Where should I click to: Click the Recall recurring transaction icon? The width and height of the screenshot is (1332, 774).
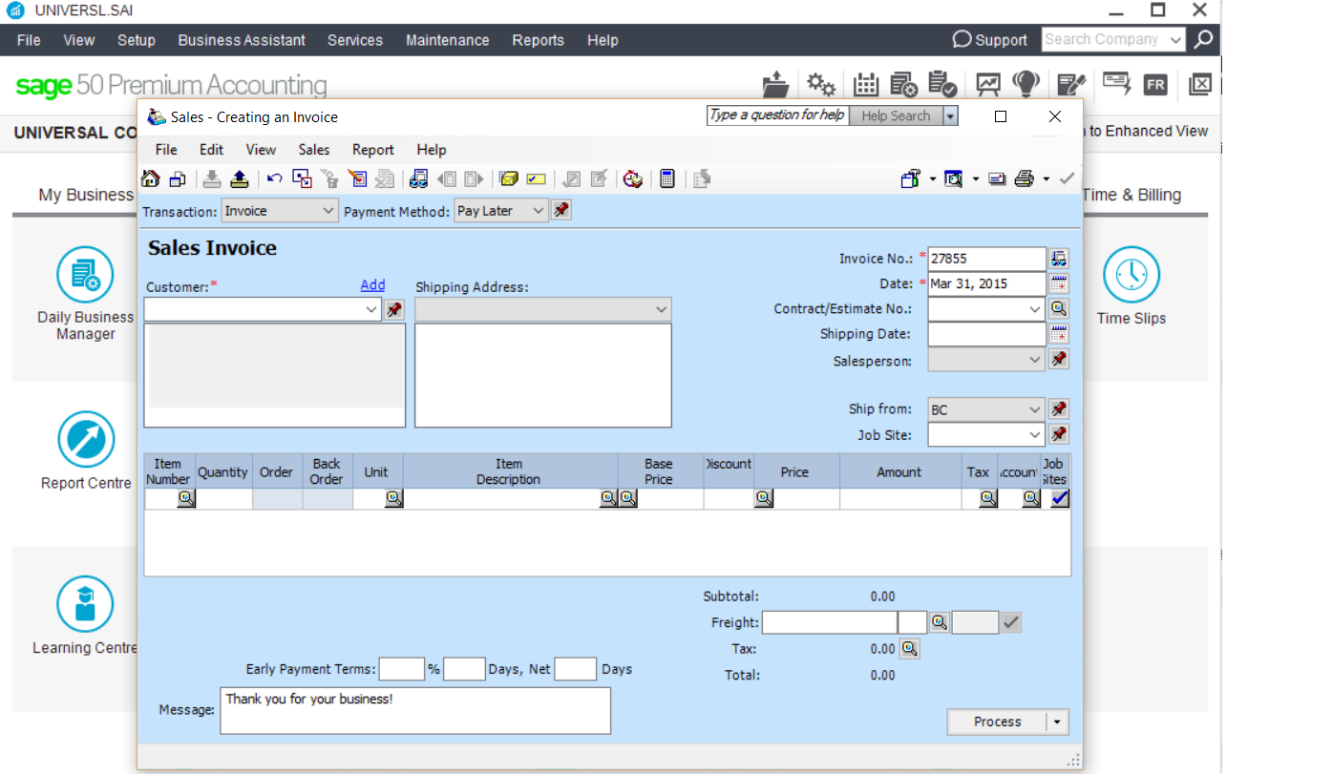[240, 178]
